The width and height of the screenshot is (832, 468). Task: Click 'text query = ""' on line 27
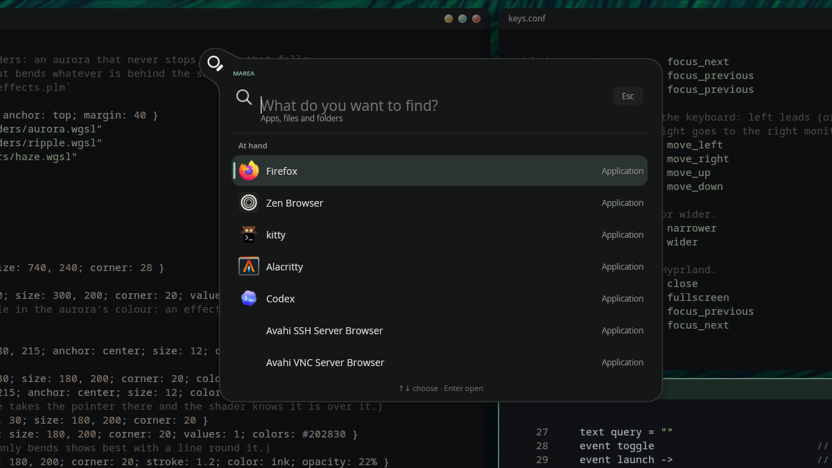coord(626,432)
